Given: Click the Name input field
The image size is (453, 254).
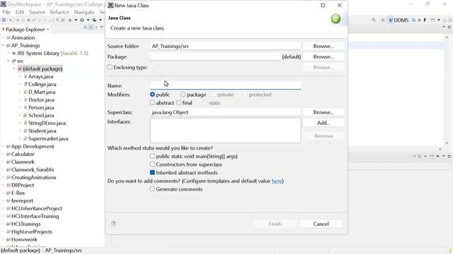Looking at the screenshot, I should point(225,85).
